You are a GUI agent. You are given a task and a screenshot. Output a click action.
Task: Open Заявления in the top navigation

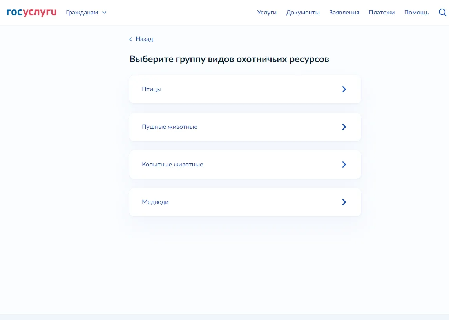344,13
